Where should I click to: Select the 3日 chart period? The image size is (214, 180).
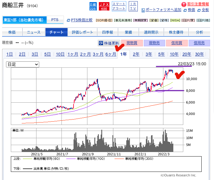coord(35,54)
